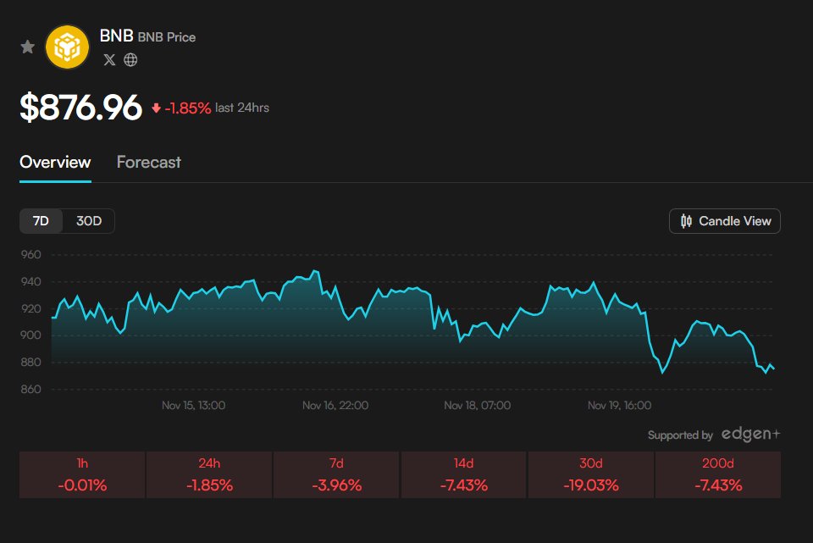Select the 7D chart range toggle
Screen dimensions: 813x543
click(x=40, y=220)
